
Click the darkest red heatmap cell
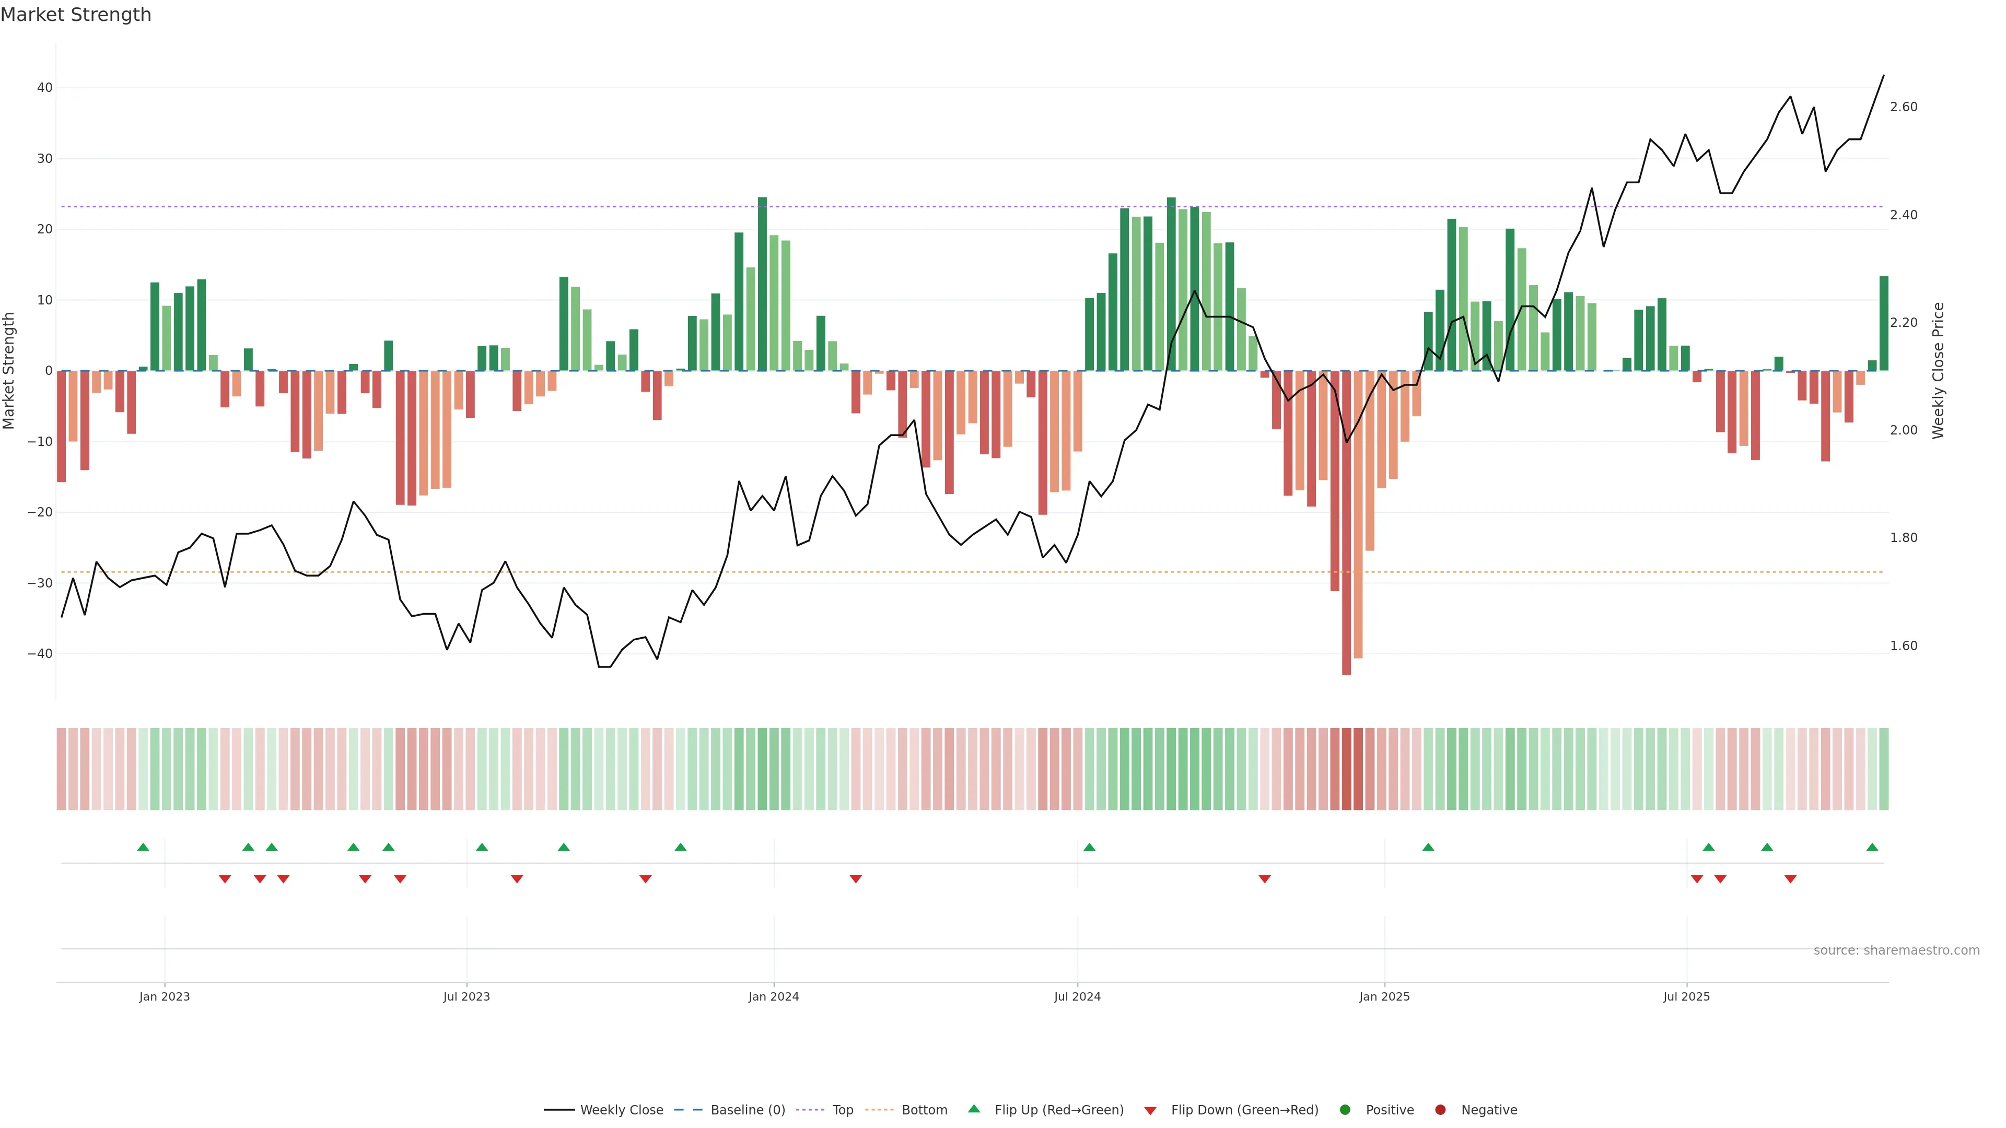pos(1346,768)
